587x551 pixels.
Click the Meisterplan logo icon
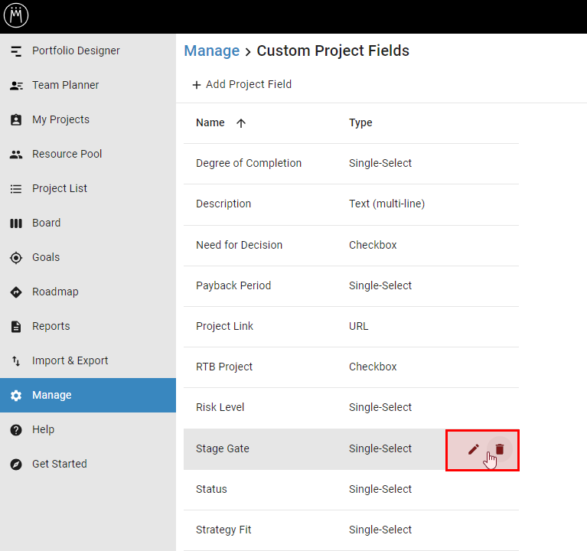click(16, 15)
